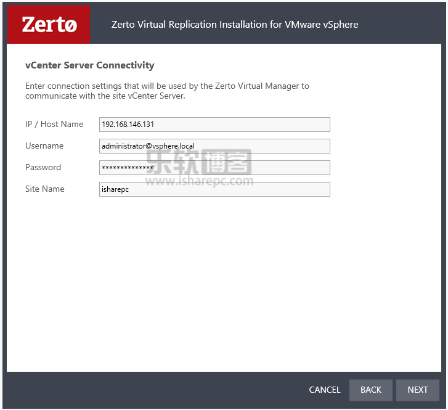Click the connection settings description text

(167, 91)
